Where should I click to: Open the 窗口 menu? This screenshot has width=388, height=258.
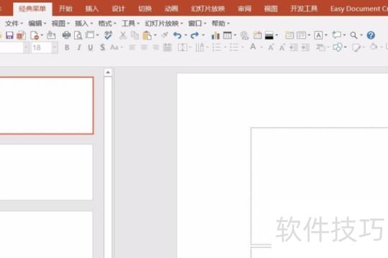point(197,24)
